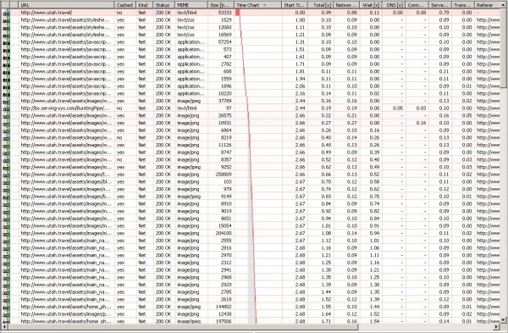Image resolution: width=508 pixels, height=333 pixels.
Task: Click the horizontal scrollbar left arrow
Action: point(5,326)
